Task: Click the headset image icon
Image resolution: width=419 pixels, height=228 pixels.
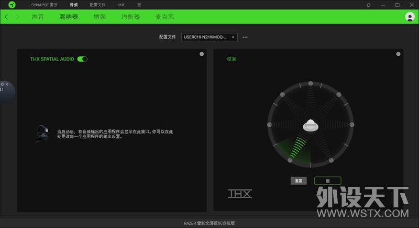Action: click(42, 134)
